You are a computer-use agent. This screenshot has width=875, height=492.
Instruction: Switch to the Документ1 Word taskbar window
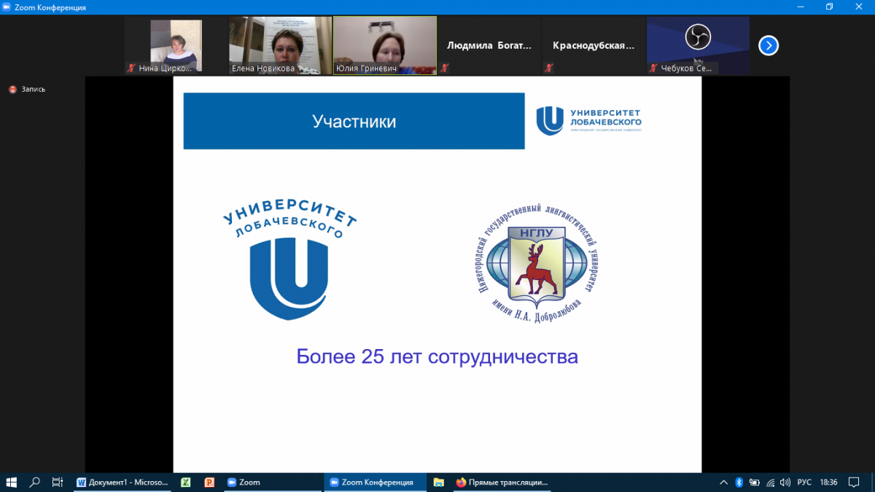[x=122, y=482]
